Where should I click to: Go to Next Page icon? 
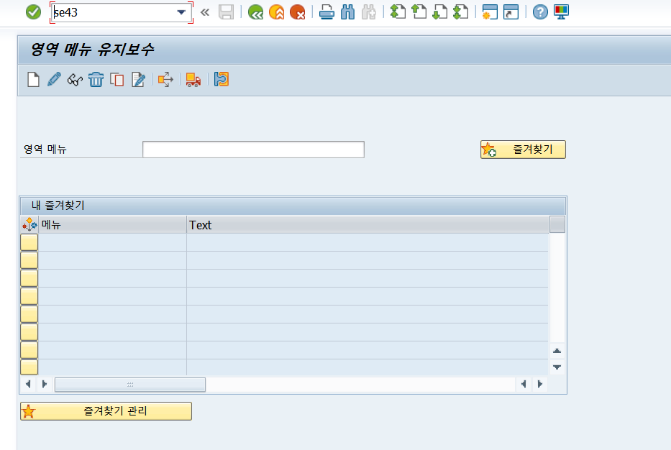pyautogui.click(x=440, y=12)
